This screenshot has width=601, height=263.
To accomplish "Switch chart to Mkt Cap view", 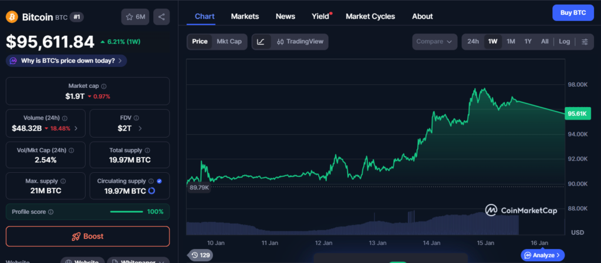I will coord(229,42).
